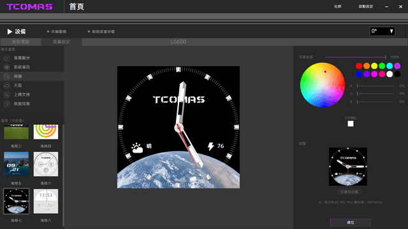Switch to the 熒幕設定 tab
Image resolution: width=408 pixels, height=229 pixels.
pos(61,42)
